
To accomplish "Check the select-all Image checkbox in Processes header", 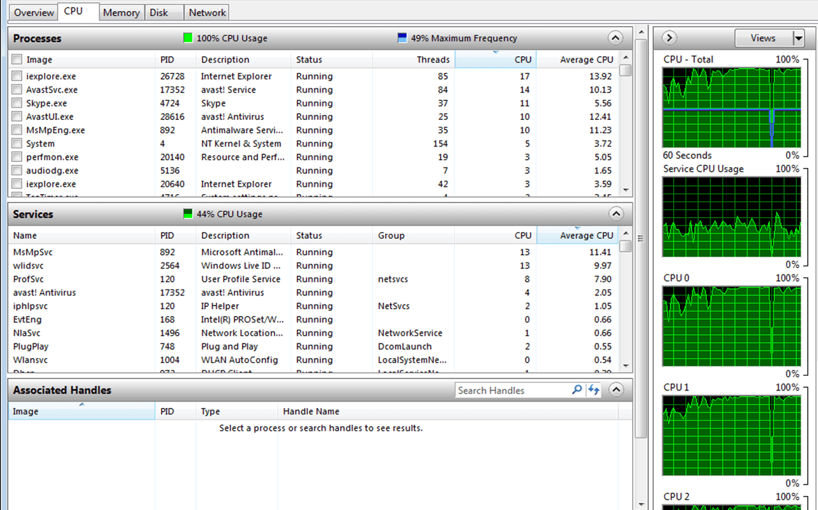I will point(17,59).
